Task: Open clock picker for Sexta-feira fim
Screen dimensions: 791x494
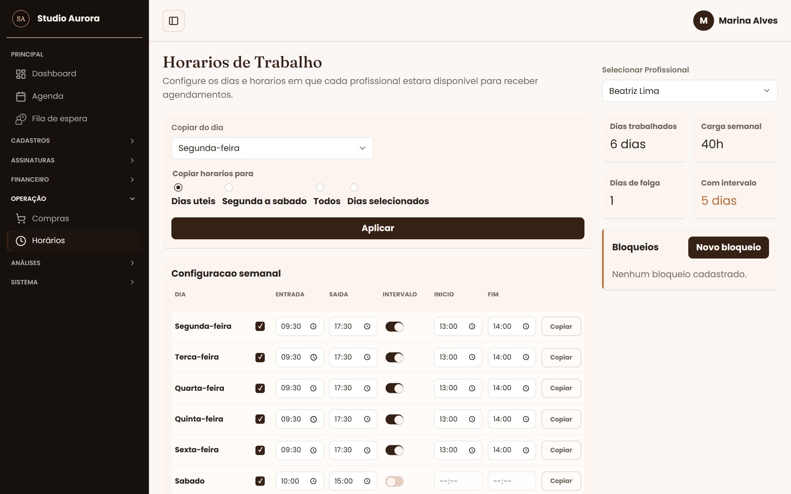Action: 526,450
